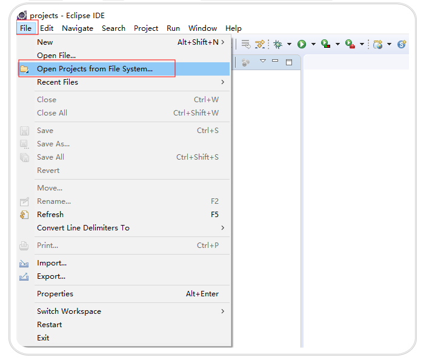
Task: Open the View Menu triangle in the panel
Action: click(x=263, y=61)
